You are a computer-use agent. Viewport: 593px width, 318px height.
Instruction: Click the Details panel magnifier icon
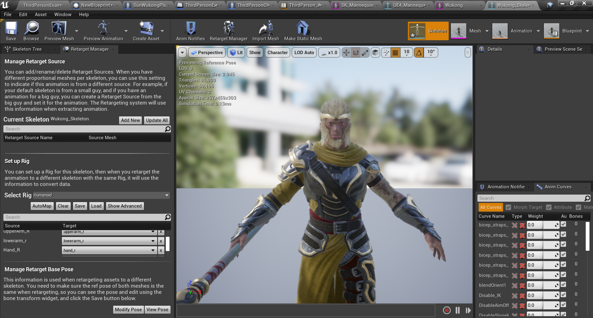(x=482, y=49)
